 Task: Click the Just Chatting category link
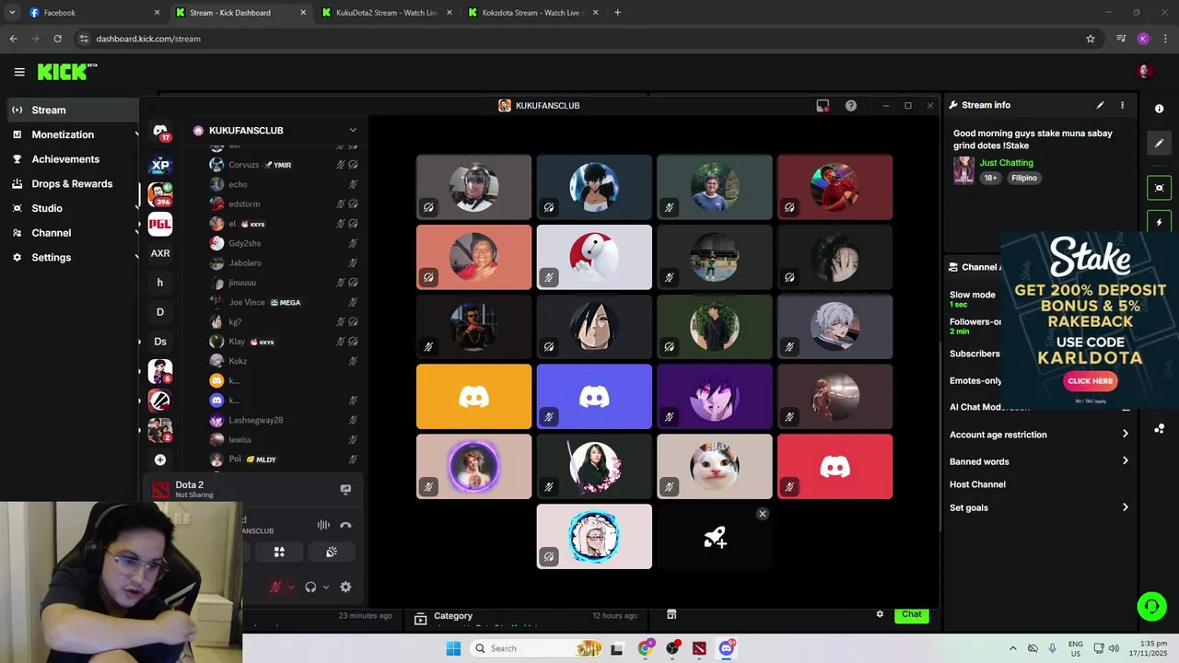1006,163
